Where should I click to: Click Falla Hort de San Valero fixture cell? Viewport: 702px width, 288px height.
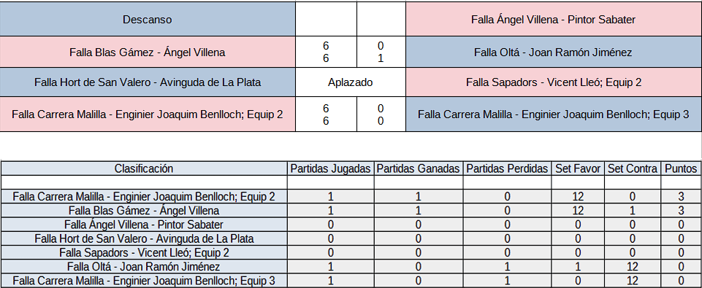pyautogui.click(x=148, y=82)
